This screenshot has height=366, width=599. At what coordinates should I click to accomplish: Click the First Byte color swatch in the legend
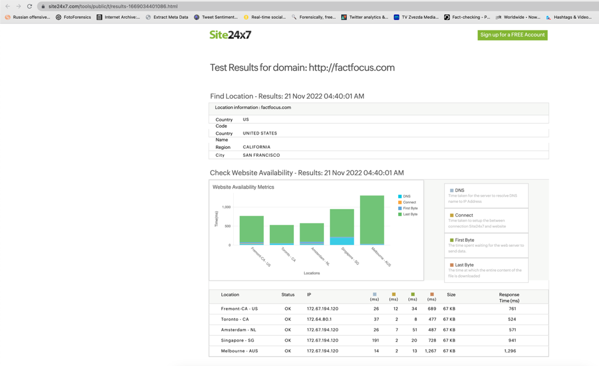400,209
